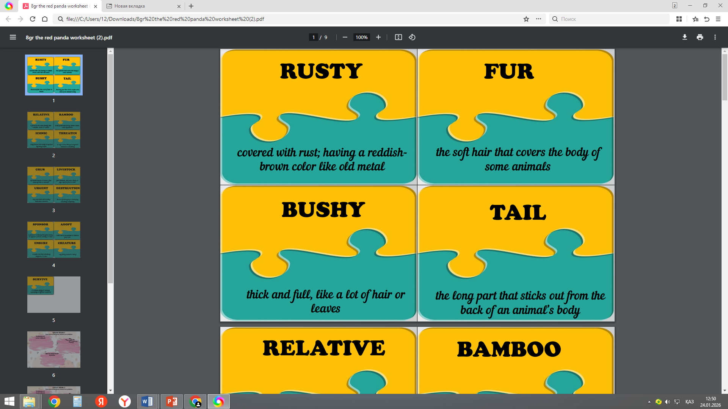The width and height of the screenshot is (728, 409).
Task: Rotate the document counterclockwise
Action: [412, 37]
